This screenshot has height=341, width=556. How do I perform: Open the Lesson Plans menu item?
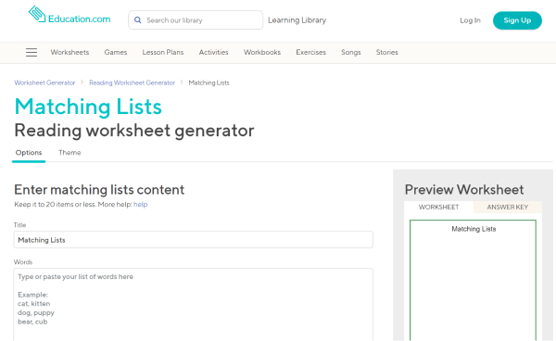163,53
